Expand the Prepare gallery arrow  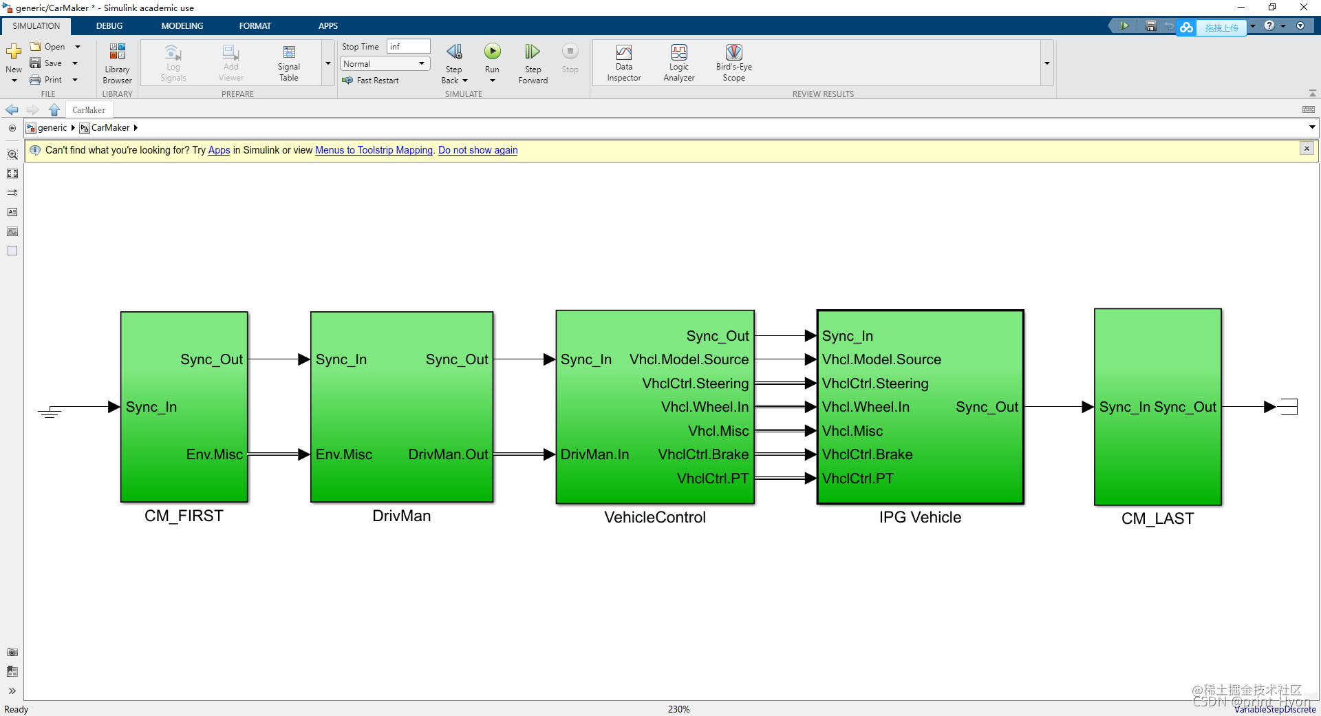(x=328, y=63)
